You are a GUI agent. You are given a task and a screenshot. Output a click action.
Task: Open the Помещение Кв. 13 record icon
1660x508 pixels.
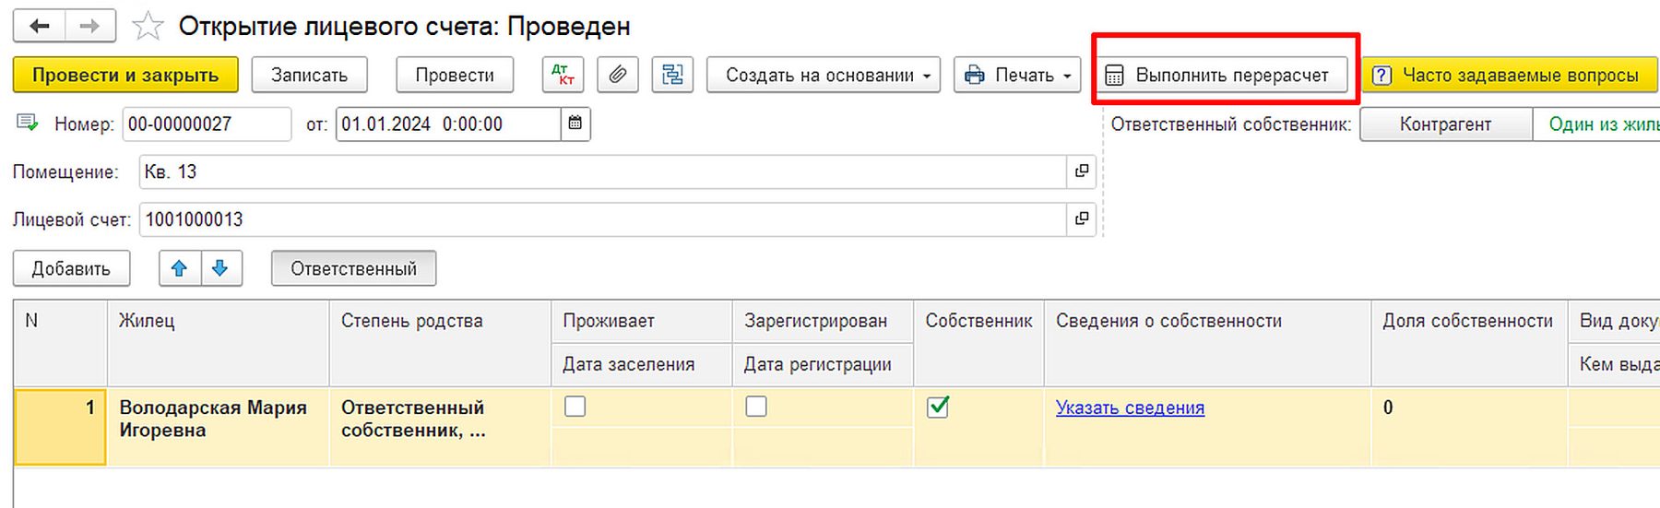point(1082,171)
